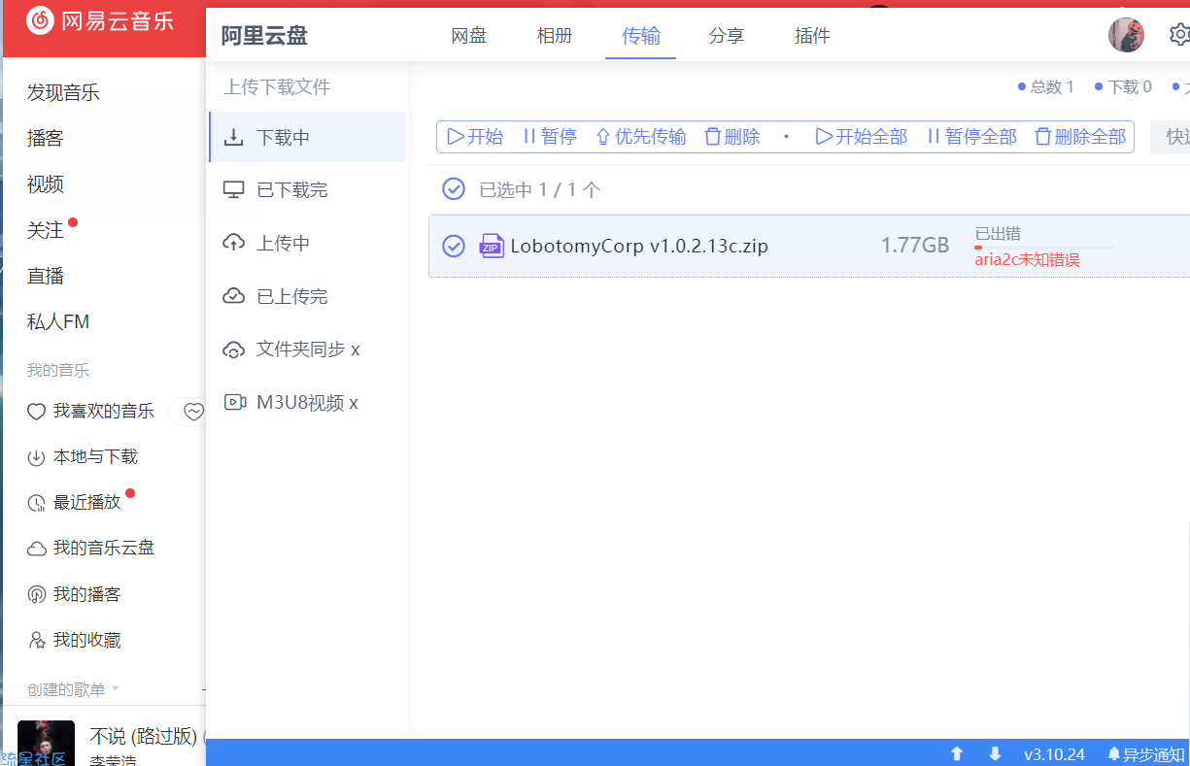
Task: Open 我喜欢的音乐 playlist
Action: click(90, 412)
